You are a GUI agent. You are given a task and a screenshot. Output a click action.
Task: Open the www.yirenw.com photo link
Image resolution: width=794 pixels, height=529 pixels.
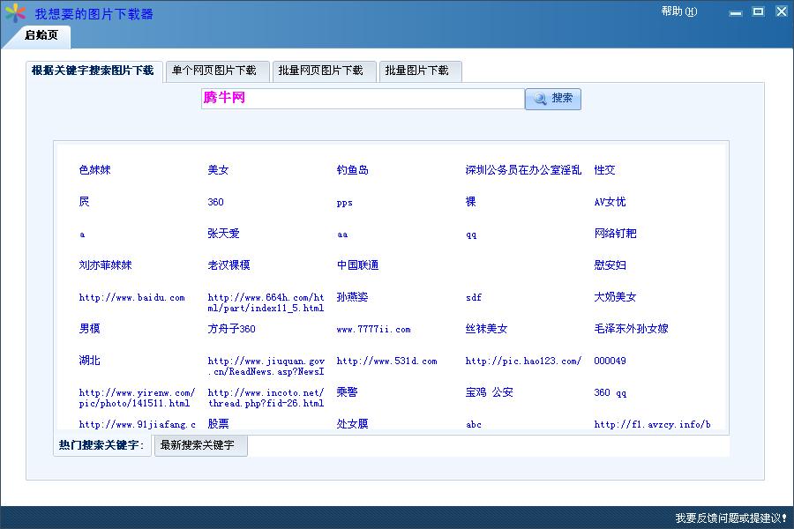(x=137, y=398)
